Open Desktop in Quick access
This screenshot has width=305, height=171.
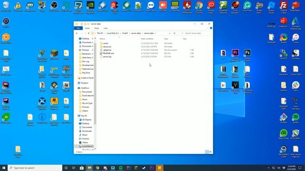(85, 38)
